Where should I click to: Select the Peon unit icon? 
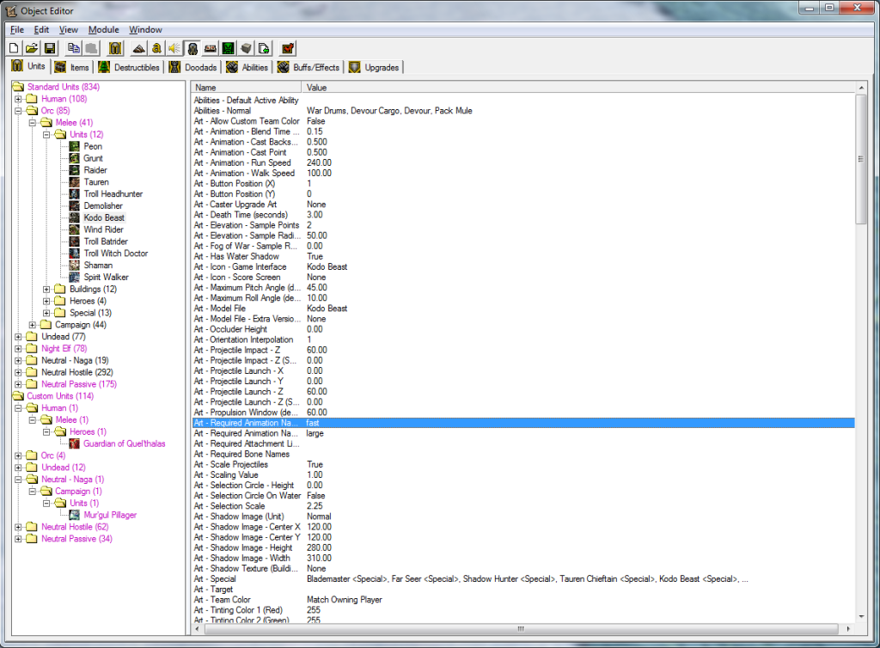74,146
